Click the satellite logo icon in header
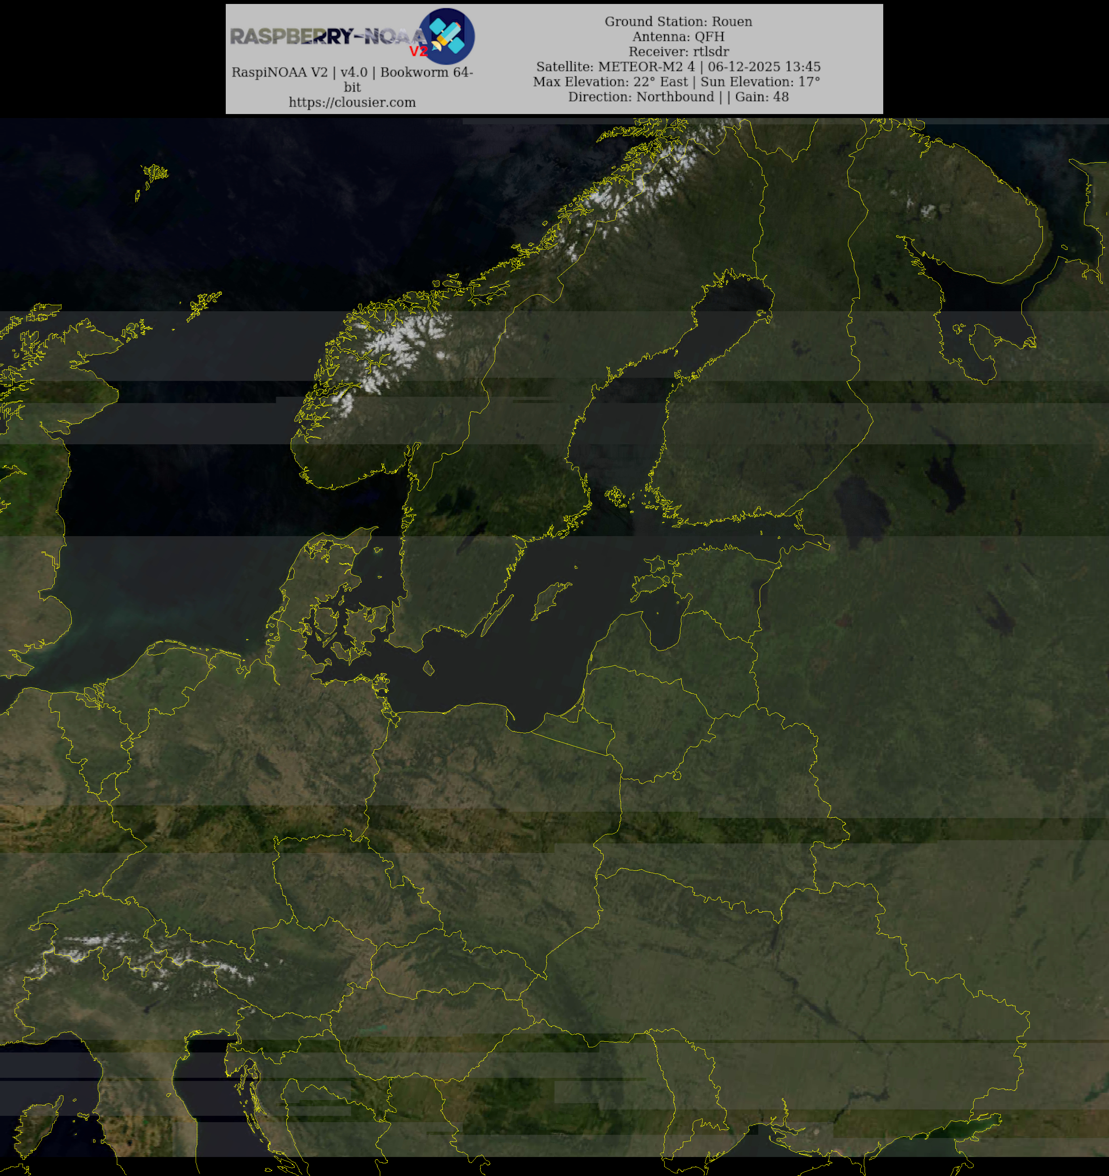Screen dimensions: 1109x1176 [447, 36]
